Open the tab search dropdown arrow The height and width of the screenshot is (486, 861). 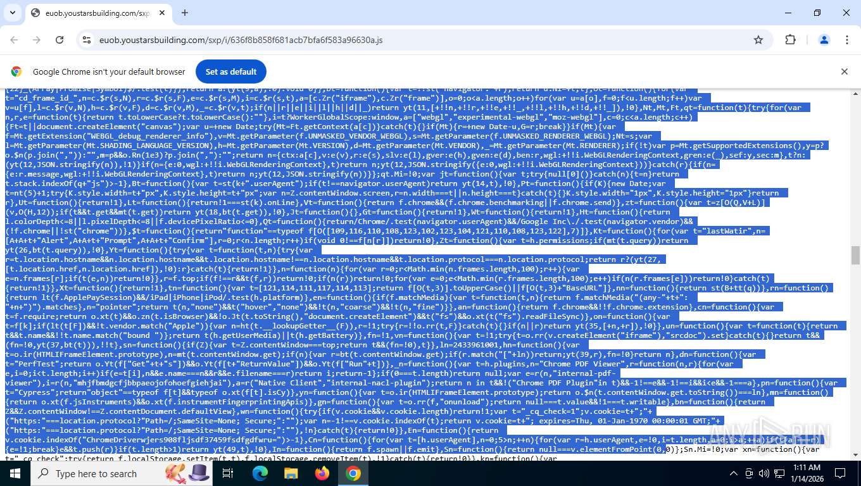[x=13, y=13]
